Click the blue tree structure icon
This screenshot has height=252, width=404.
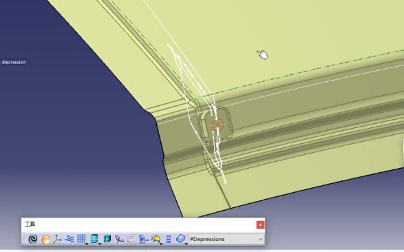(x=144, y=239)
